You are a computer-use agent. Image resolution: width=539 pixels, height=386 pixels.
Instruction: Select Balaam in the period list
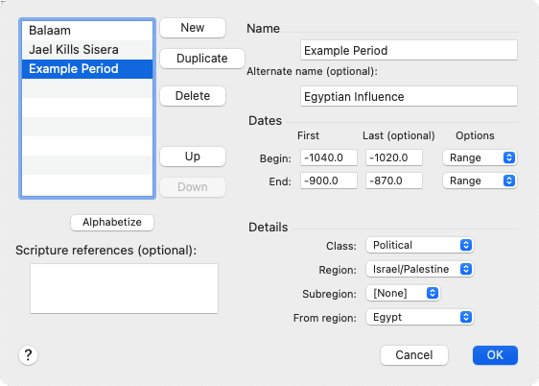pyautogui.click(x=87, y=31)
